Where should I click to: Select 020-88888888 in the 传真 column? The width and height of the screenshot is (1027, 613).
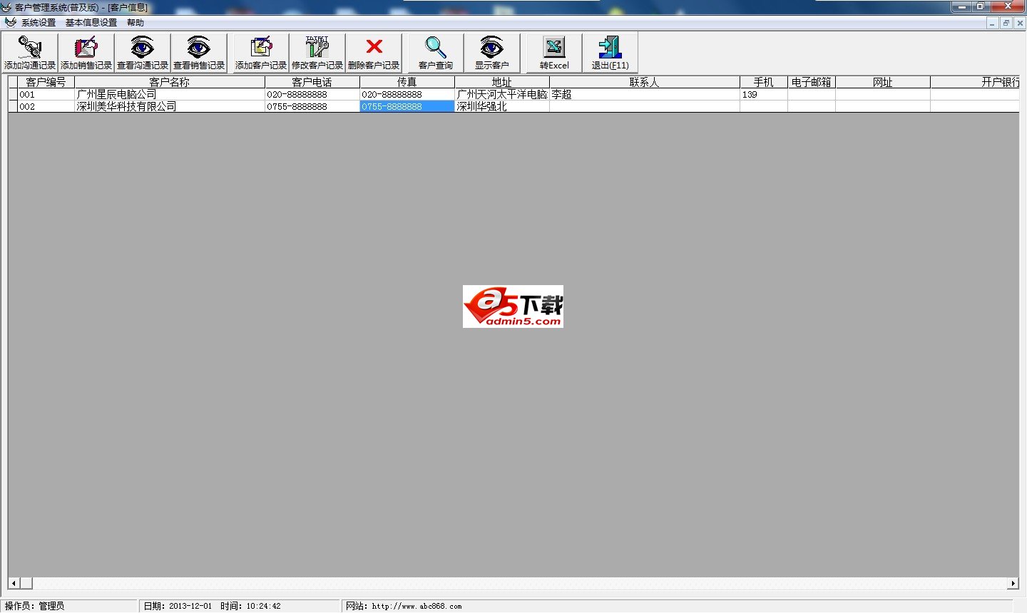[x=407, y=94]
